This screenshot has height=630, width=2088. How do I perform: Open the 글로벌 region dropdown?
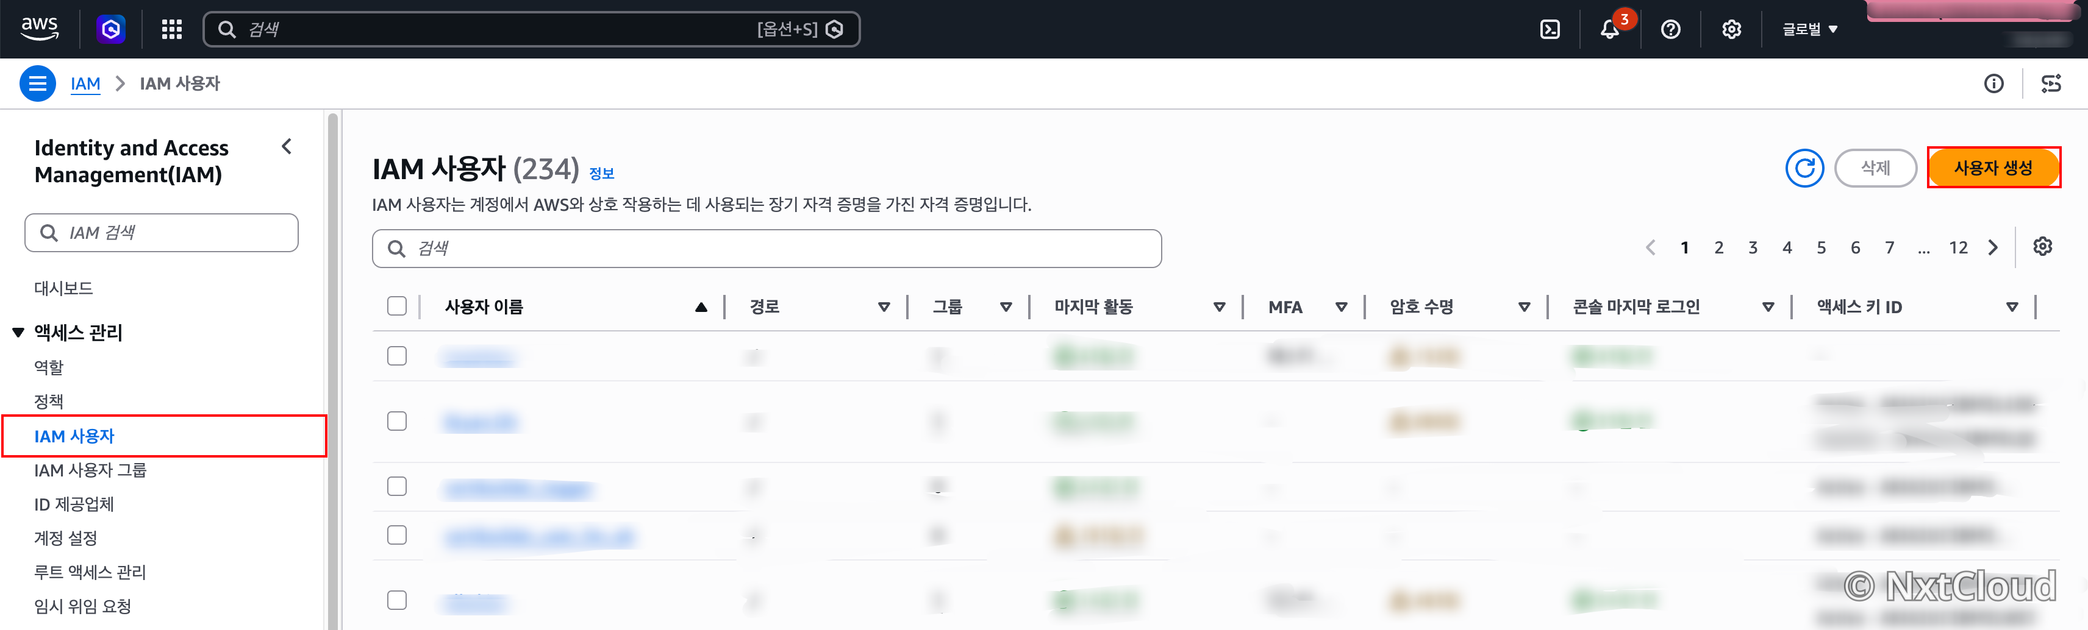coord(1809,29)
